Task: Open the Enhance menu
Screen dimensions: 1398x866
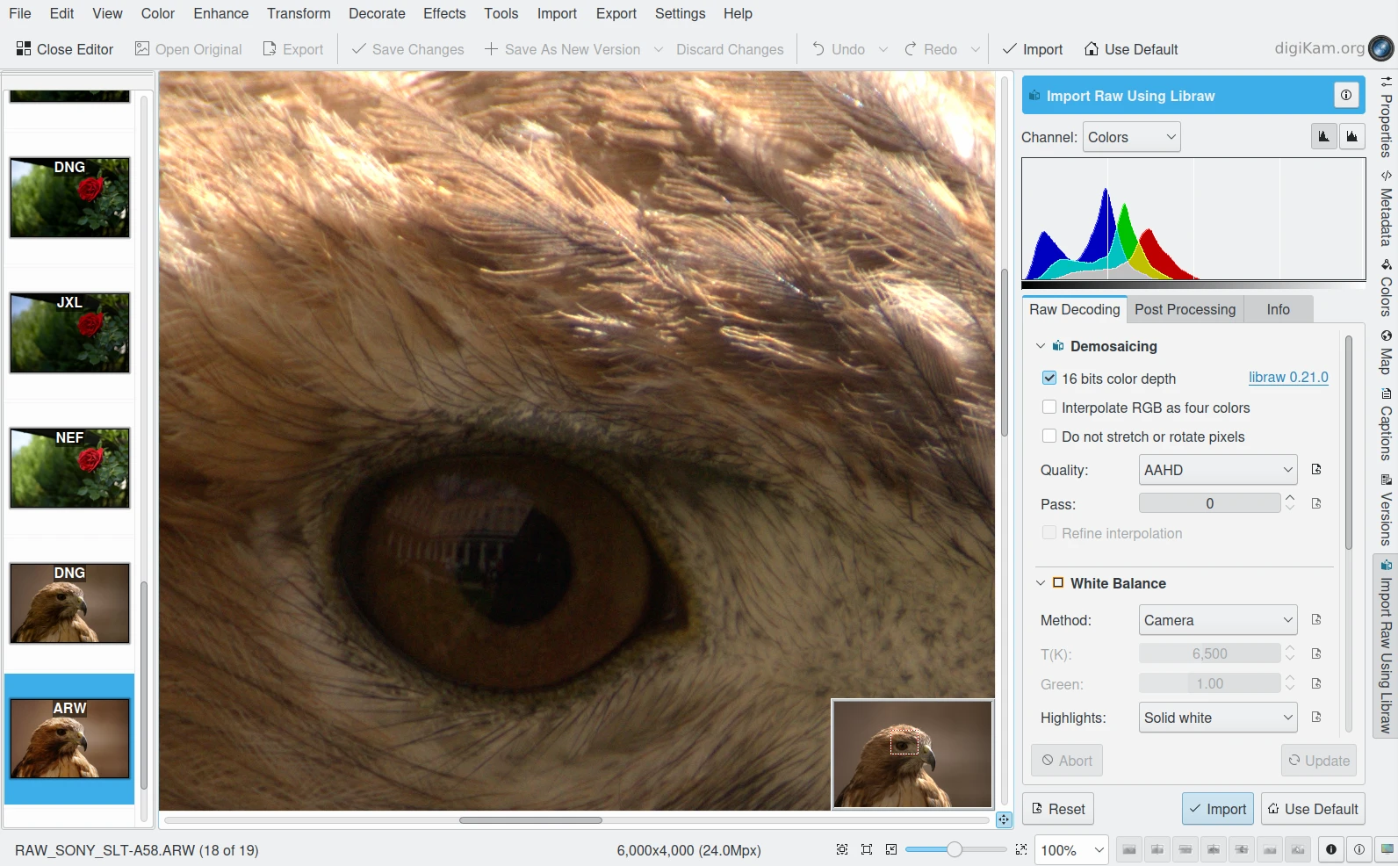Action: pyautogui.click(x=220, y=13)
